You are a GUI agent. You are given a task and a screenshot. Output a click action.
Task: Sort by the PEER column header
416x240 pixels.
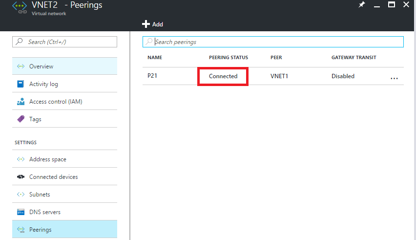[276, 57]
